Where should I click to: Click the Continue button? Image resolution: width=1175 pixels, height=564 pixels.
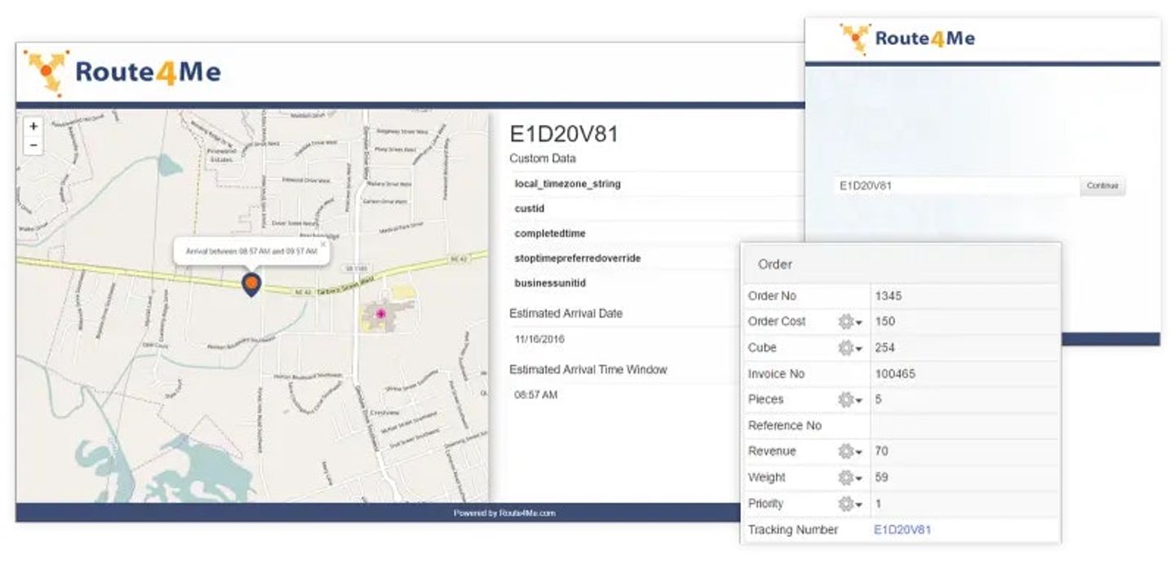click(1102, 186)
